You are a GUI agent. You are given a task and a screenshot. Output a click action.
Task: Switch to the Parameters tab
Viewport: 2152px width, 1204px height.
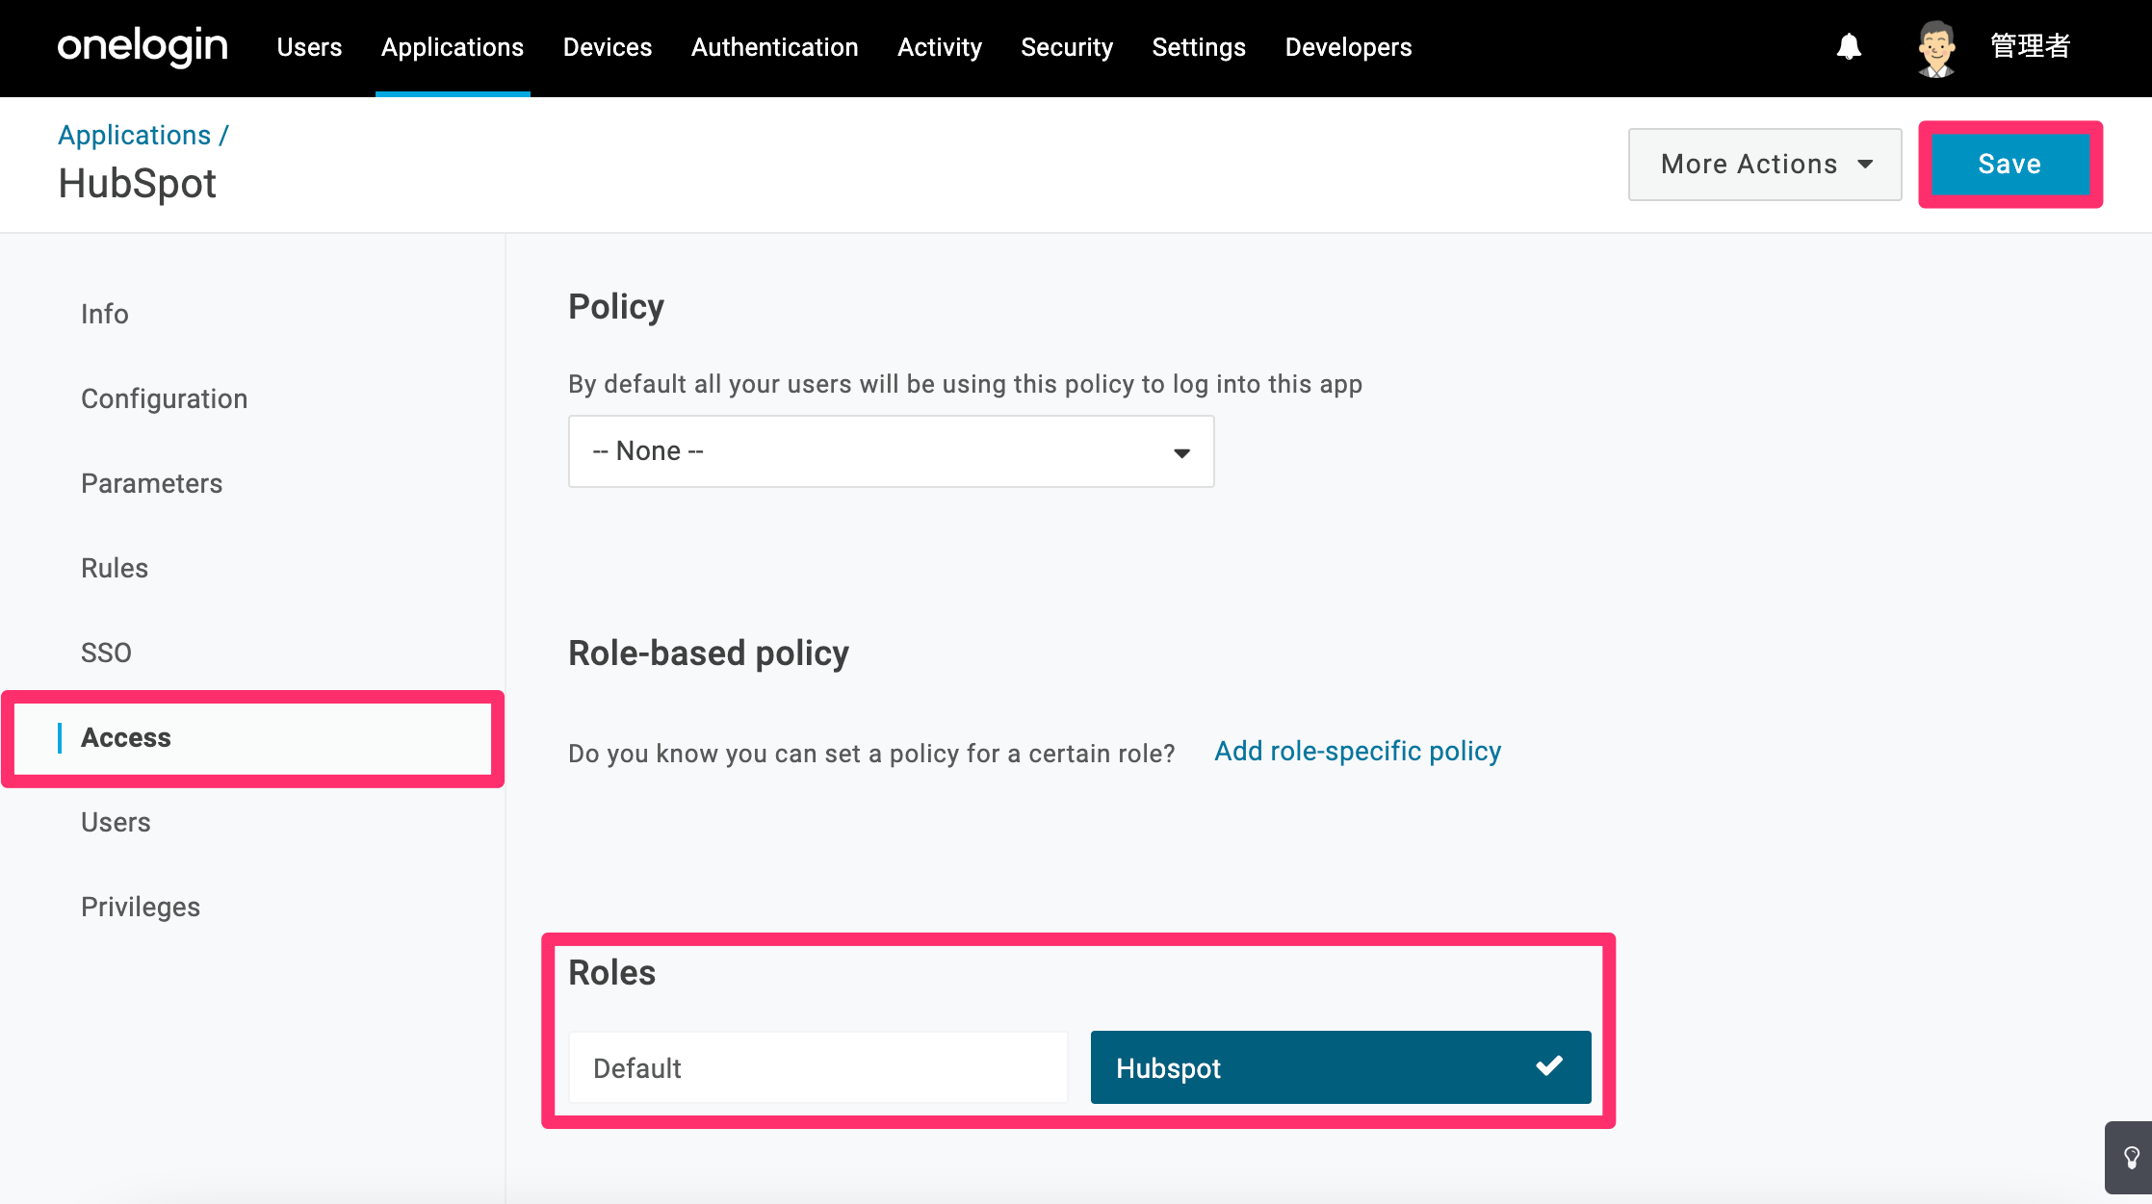tap(152, 483)
